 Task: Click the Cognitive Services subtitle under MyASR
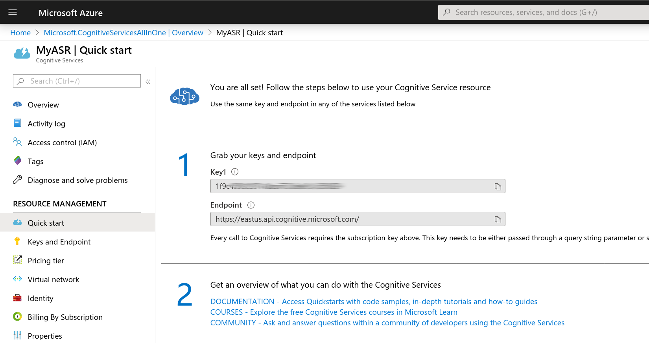coord(59,60)
